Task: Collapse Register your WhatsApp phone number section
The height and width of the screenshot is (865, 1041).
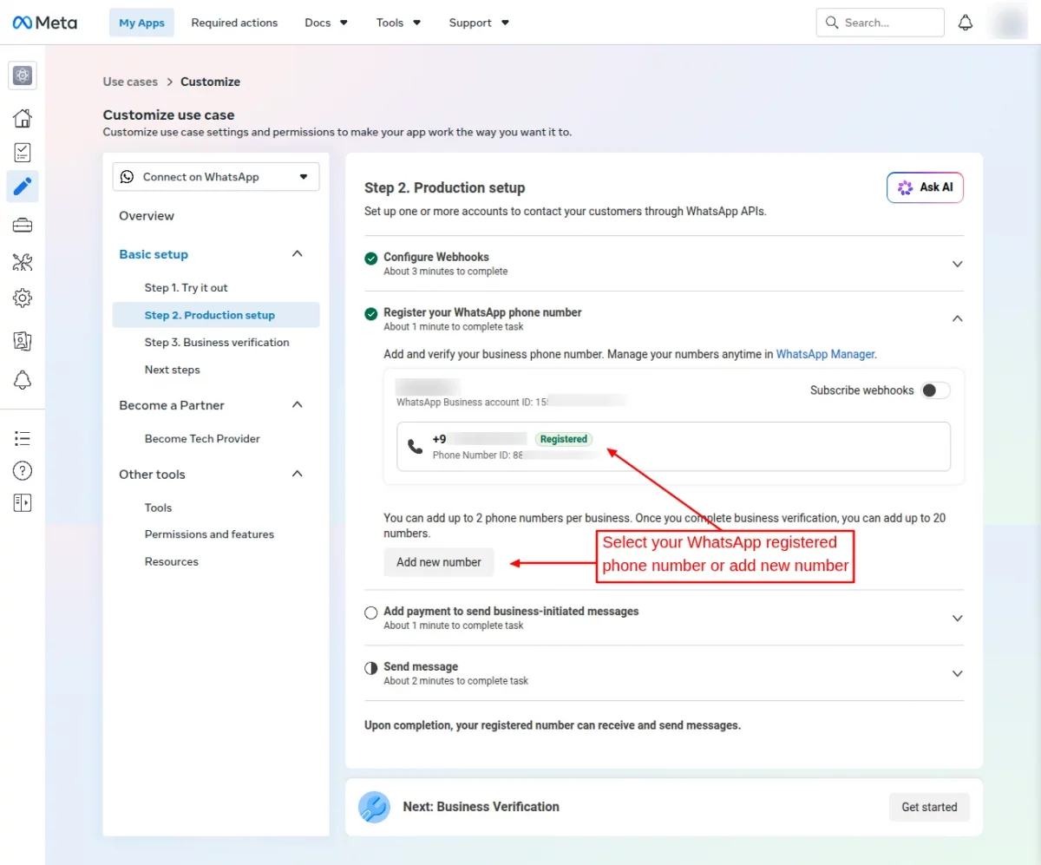Action: (x=958, y=318)
